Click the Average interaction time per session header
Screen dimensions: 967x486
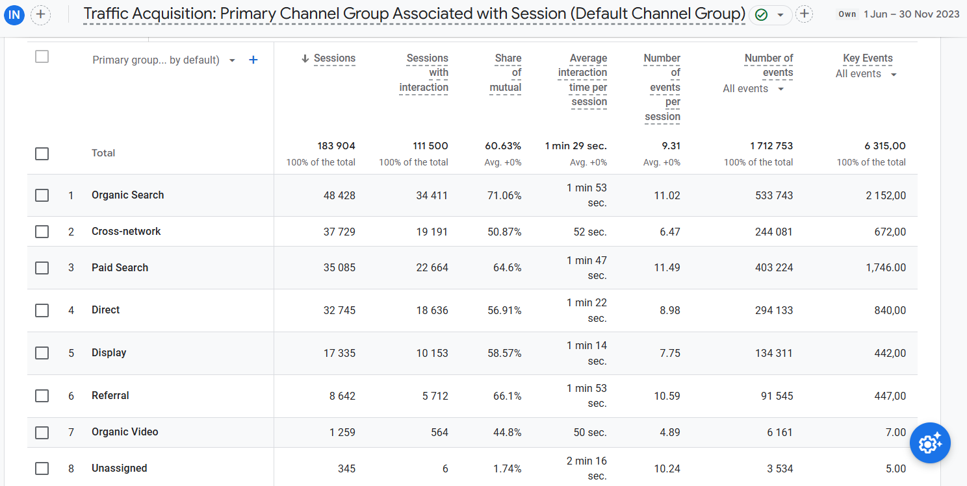click(583, 80)
